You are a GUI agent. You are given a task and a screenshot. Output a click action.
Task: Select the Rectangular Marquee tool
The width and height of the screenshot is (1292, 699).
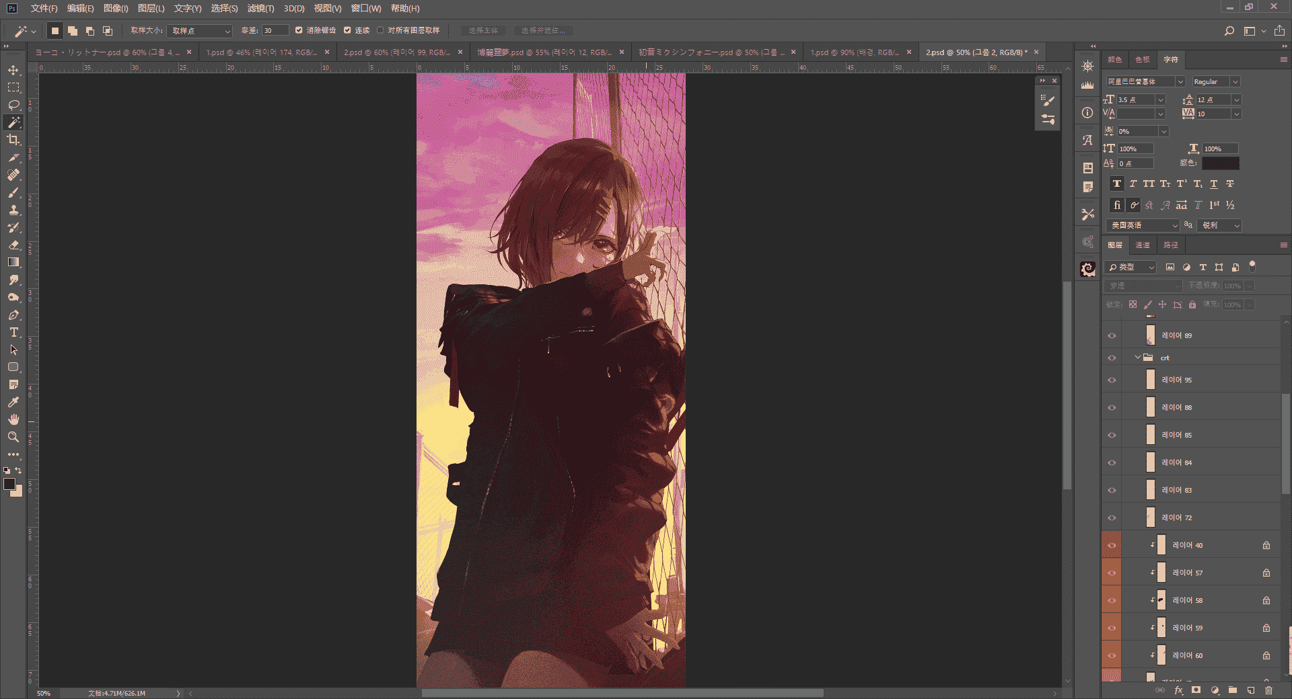[x=13, y=87]
